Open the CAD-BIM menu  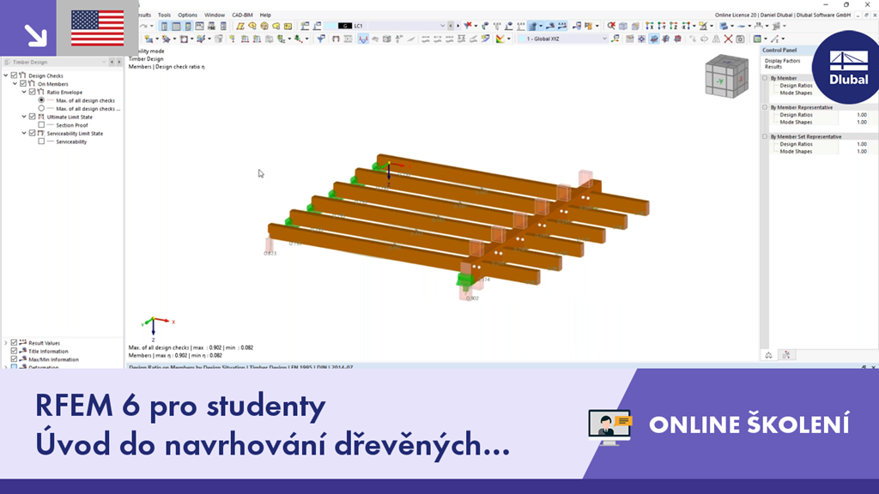242,15
